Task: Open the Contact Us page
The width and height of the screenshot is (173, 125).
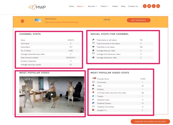Action: [133, 6]
